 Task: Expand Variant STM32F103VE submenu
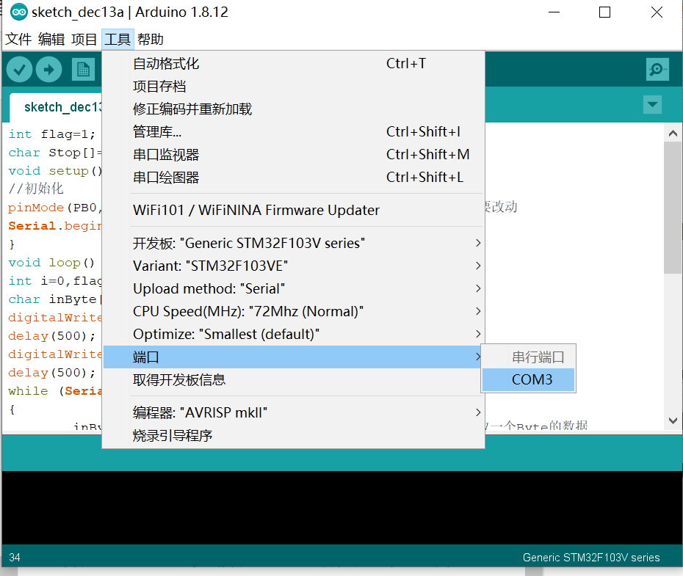[294, 266]
